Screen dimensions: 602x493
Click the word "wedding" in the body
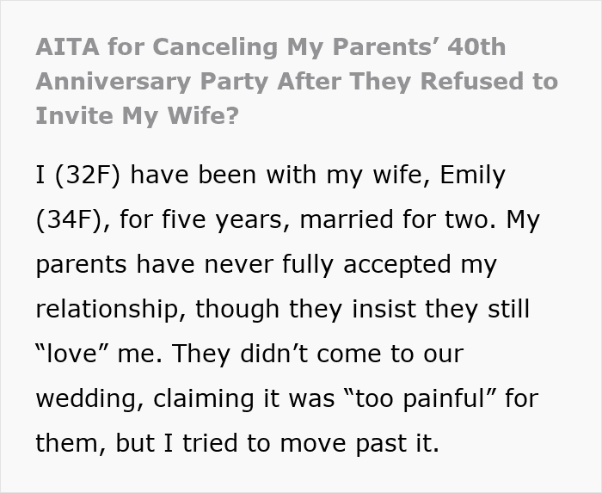(86, 398)
